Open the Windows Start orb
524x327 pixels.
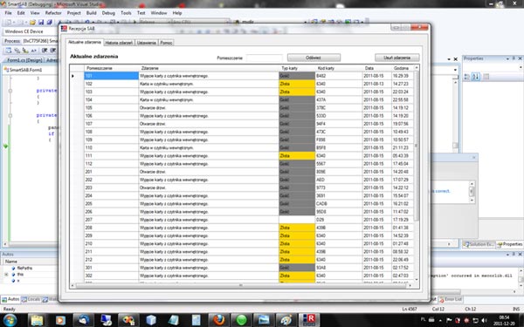point(10,320)
